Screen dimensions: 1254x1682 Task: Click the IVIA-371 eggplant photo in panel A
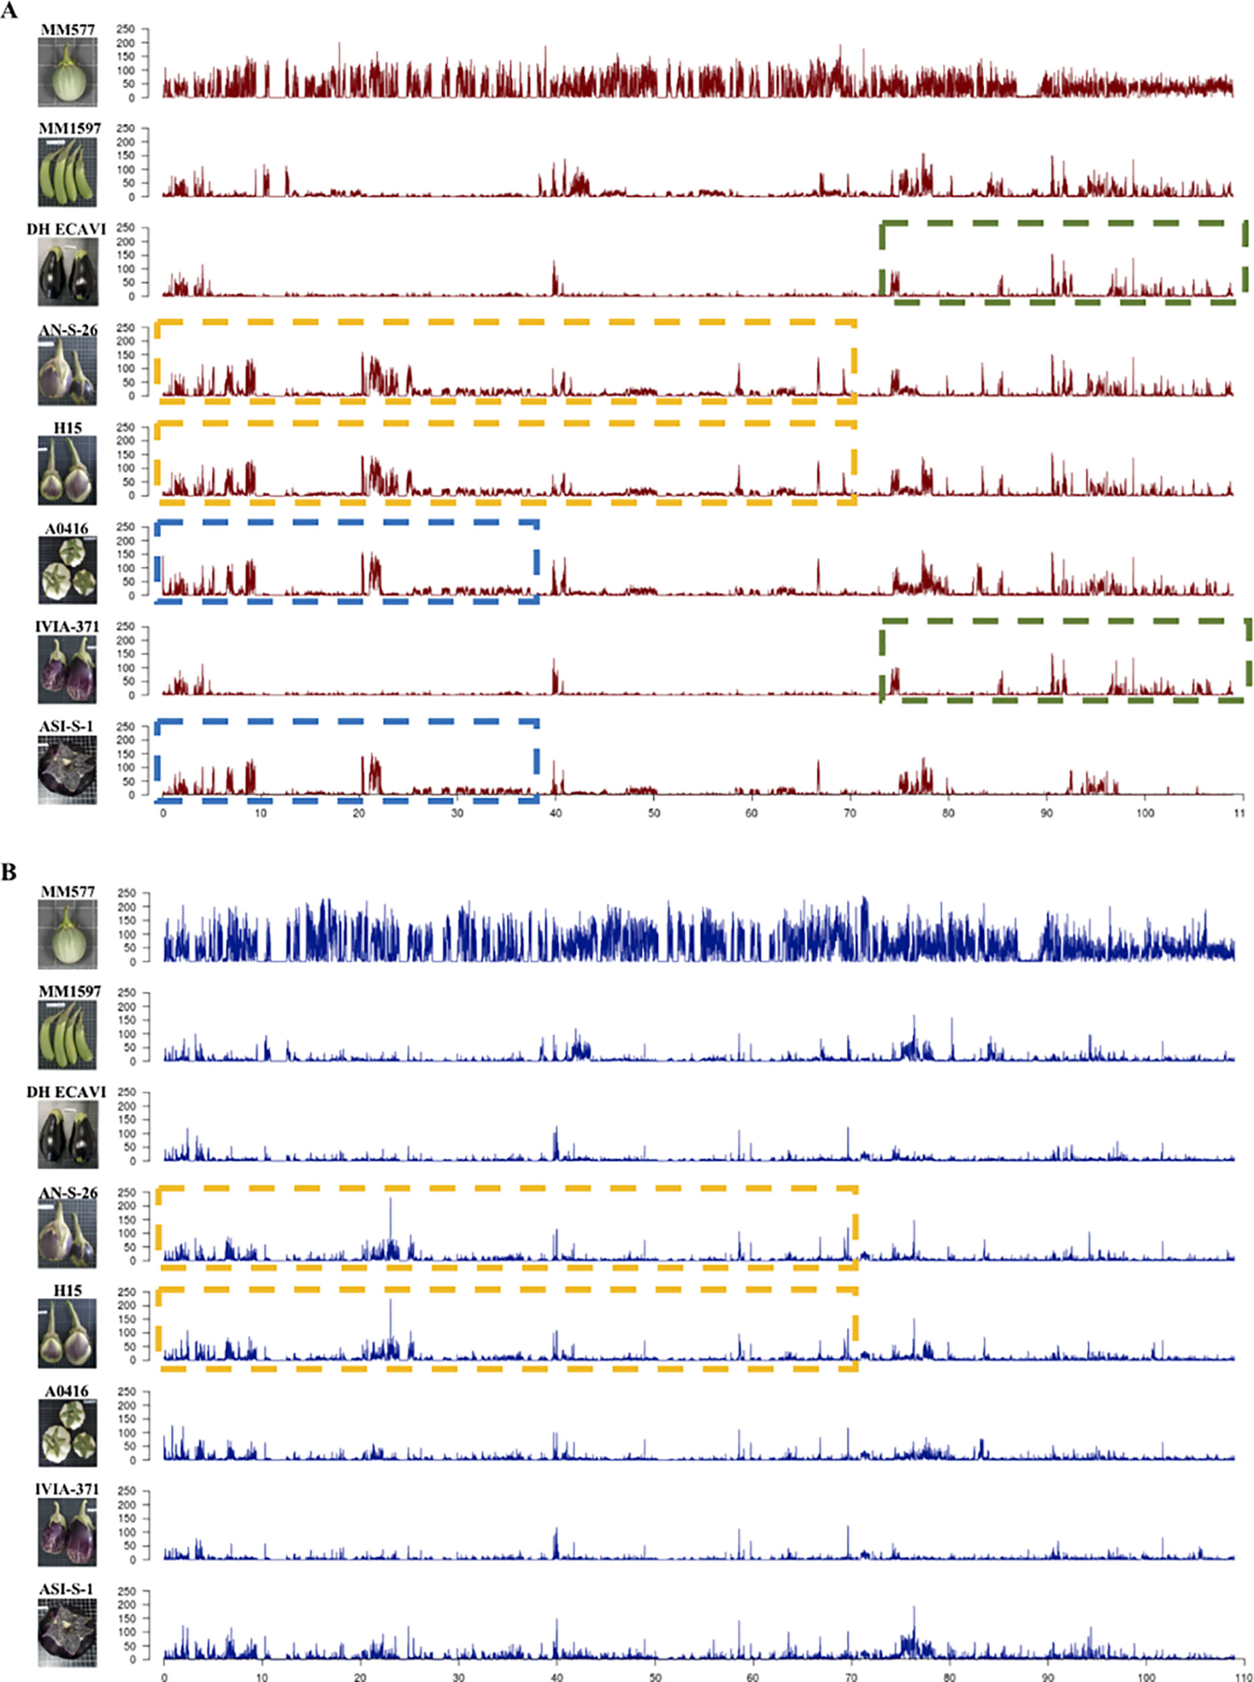click(68, 670)
